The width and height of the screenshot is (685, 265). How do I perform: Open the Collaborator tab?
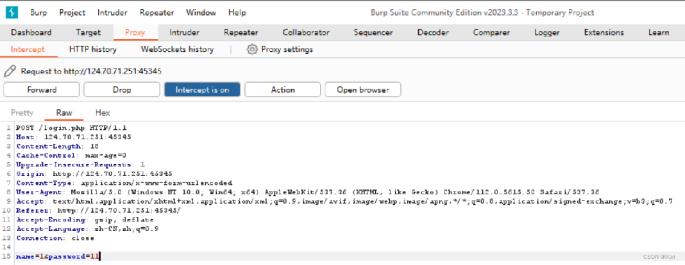306,33
